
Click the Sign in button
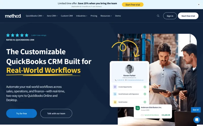[x=170, y=16]
